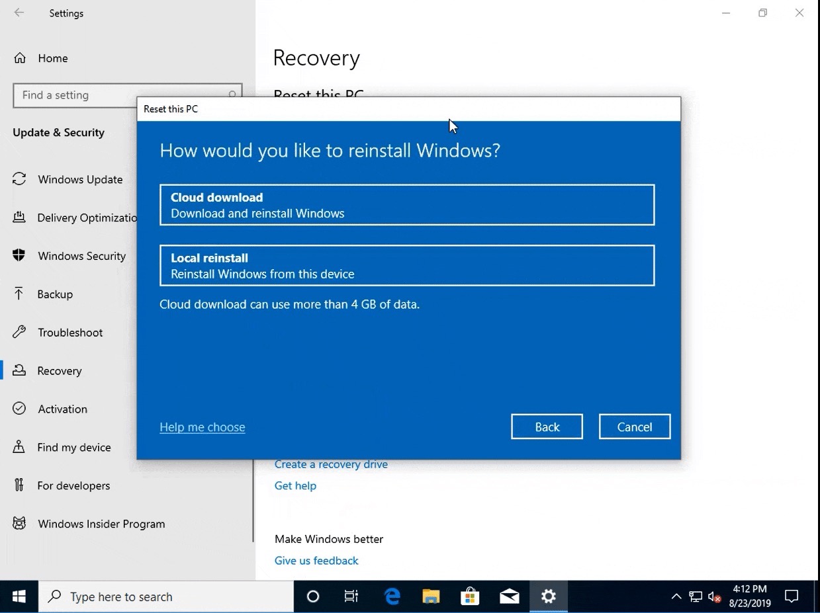
Task: Click the Home icon in Settings sidebar
Action: 20,58
